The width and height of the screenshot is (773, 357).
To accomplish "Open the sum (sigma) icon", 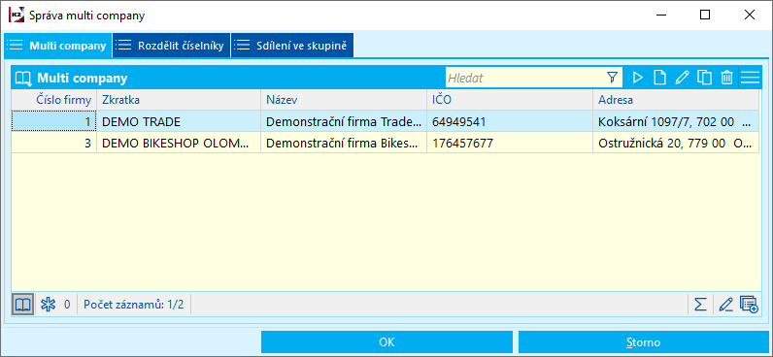I will (x=700, y=305).
